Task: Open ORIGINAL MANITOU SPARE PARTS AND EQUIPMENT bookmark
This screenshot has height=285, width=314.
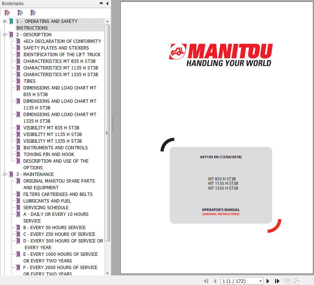Action: (59, 184)
